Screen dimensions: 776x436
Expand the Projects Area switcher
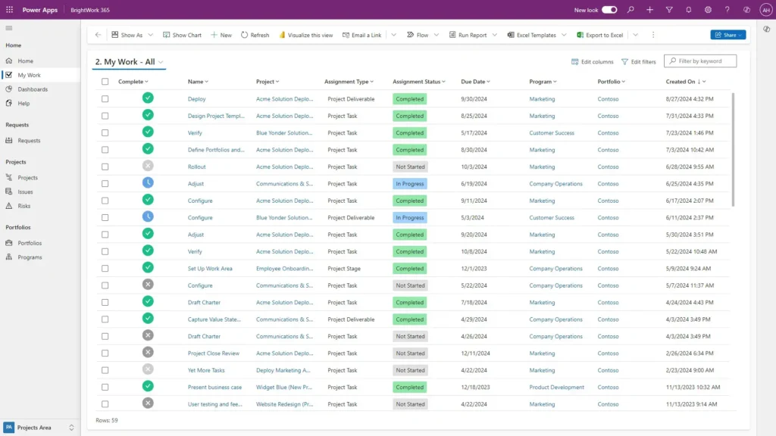(72, 428)
